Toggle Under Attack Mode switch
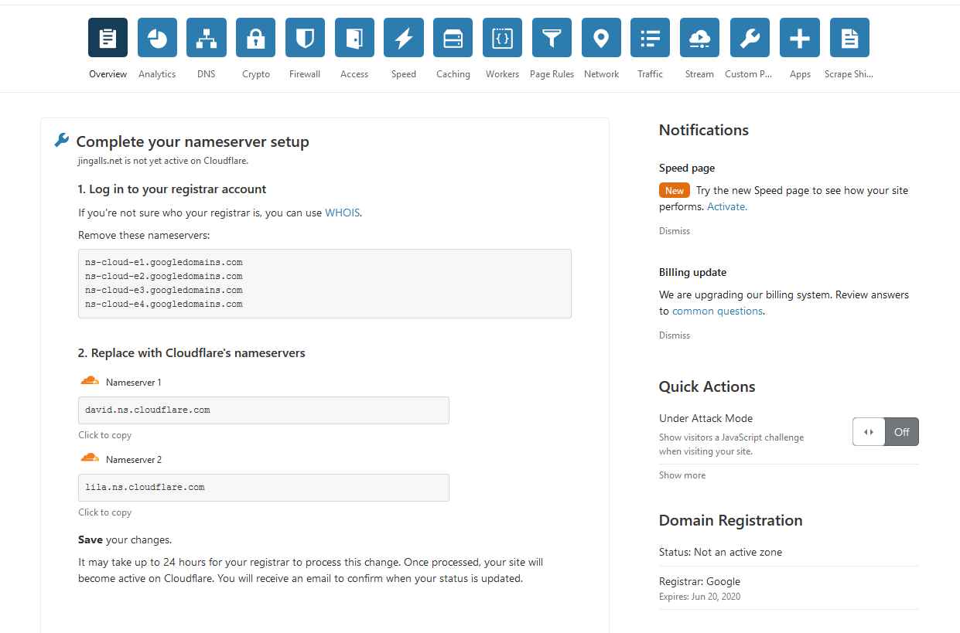The width and height of the screenshot is (960, 633). (886, 432)
